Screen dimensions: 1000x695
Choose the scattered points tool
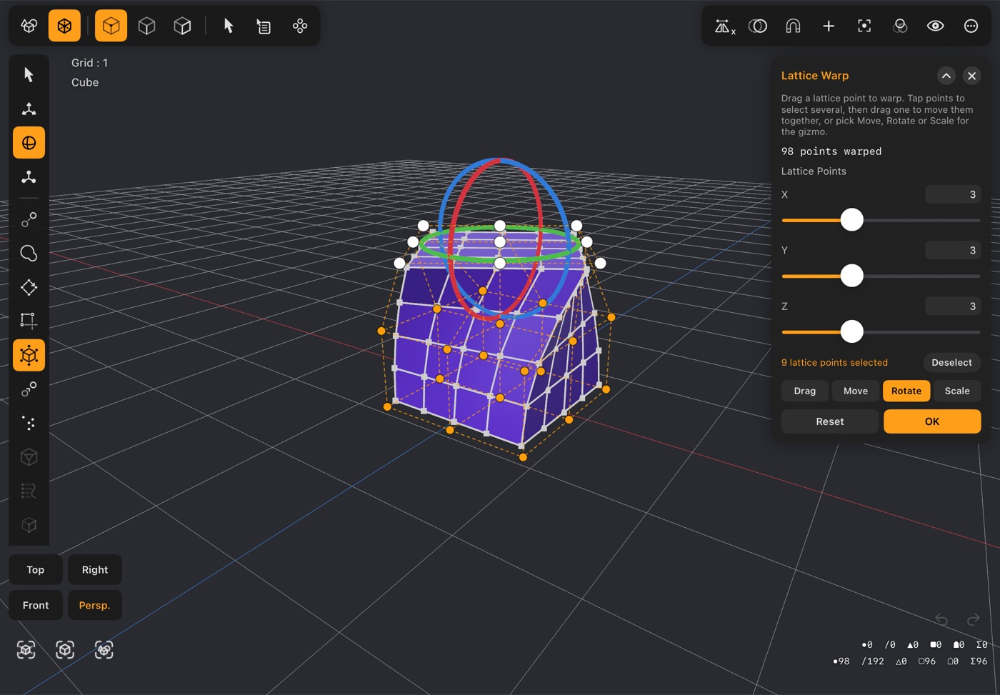tap(29, 423)
